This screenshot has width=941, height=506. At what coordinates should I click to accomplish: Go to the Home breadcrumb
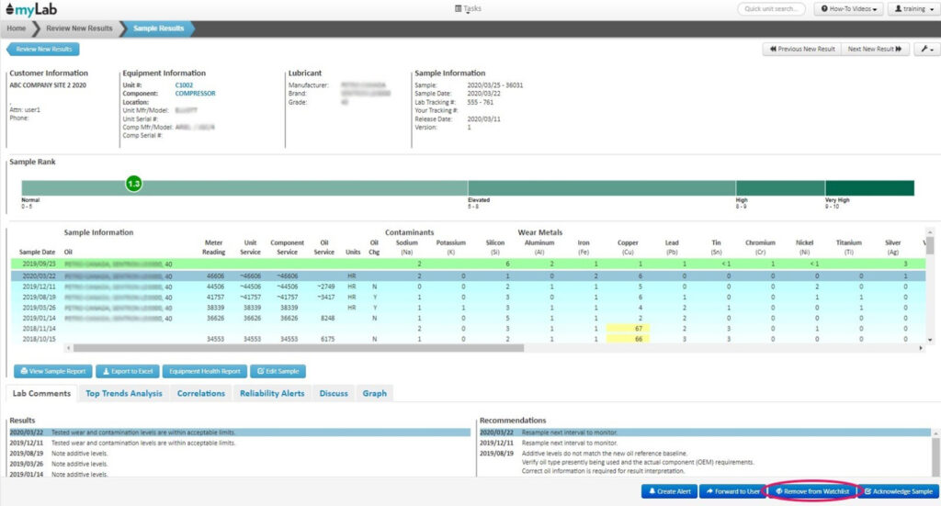point(17,28)
